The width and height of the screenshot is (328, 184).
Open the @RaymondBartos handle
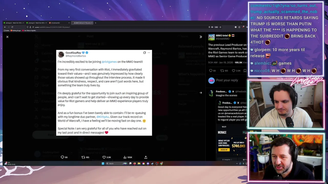click(x=76, y=56)
